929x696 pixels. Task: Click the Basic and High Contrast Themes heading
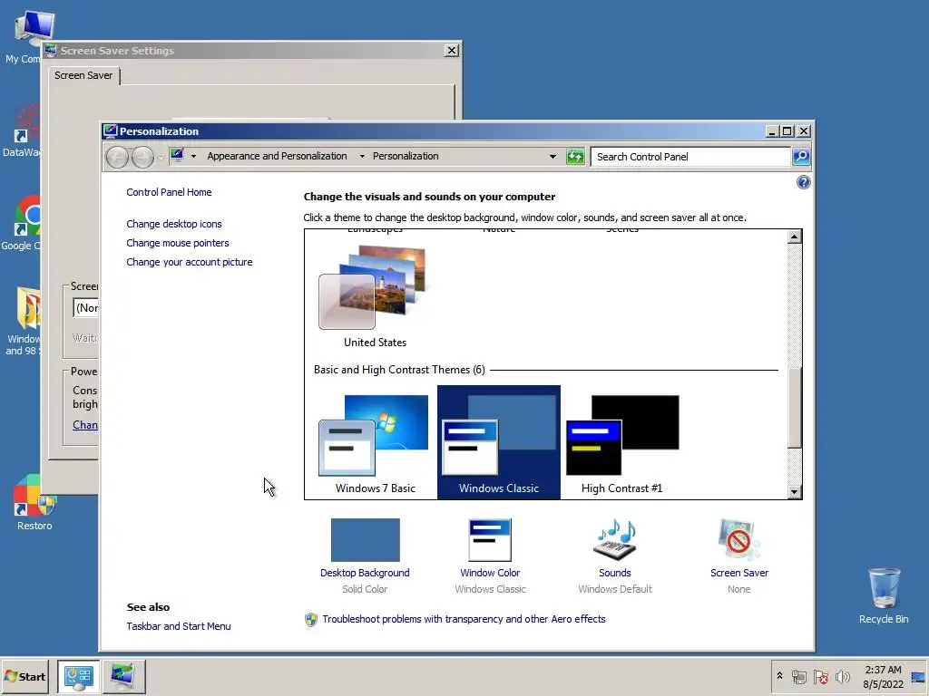coord(399,370)
